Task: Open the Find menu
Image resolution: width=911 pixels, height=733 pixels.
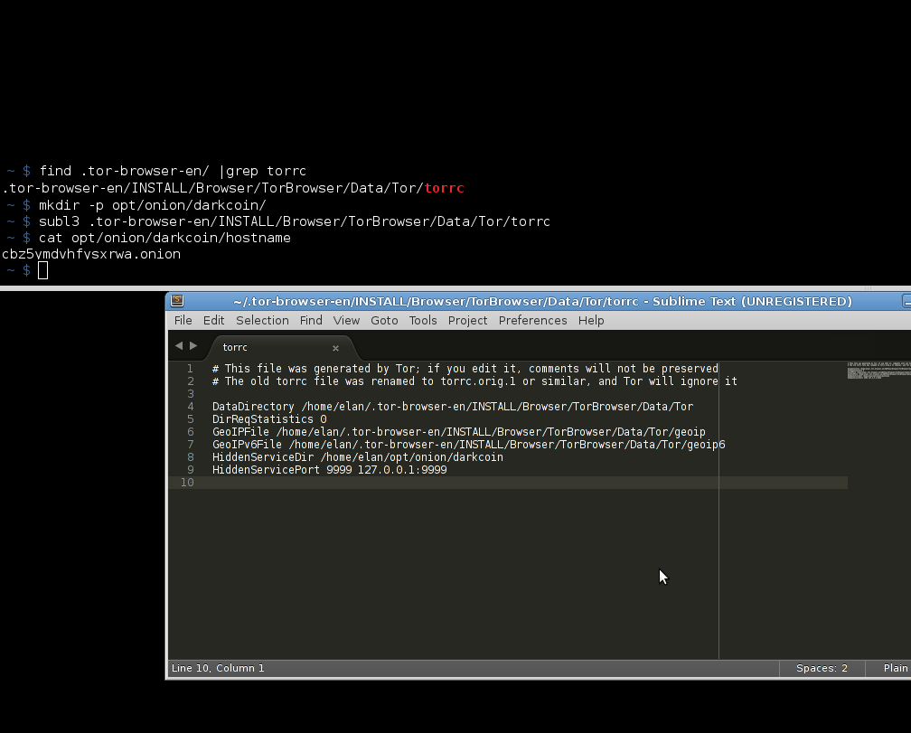Action: pos(311,320)
